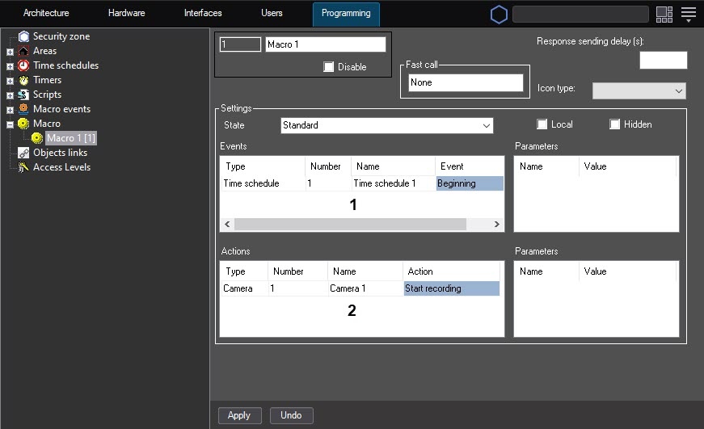Click the Macro events icon

[23, 109]
